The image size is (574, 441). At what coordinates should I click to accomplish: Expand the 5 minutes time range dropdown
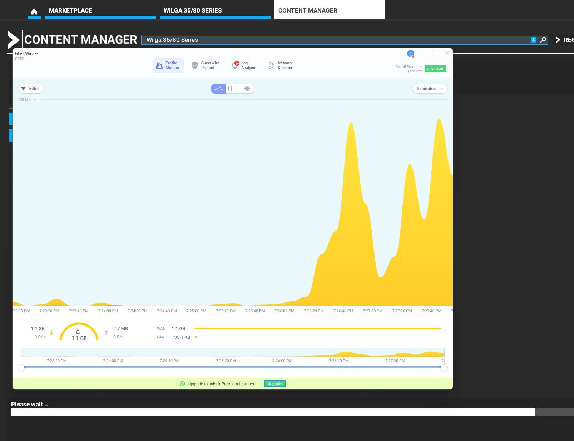tap(430, 89)
